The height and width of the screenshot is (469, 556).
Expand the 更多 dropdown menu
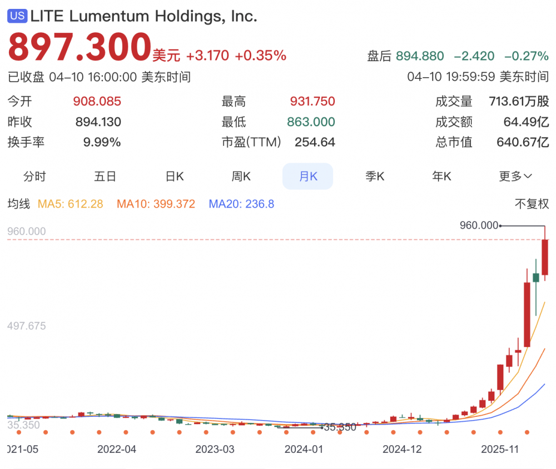point(515,176)
